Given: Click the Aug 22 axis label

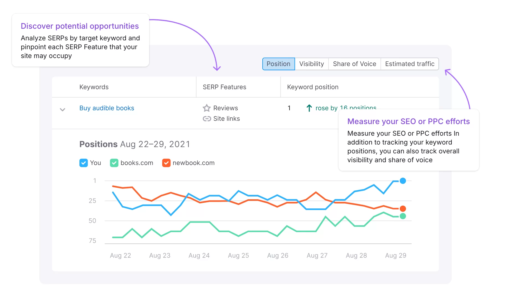Looking at the screenshot, I should [x=120, y=255].
